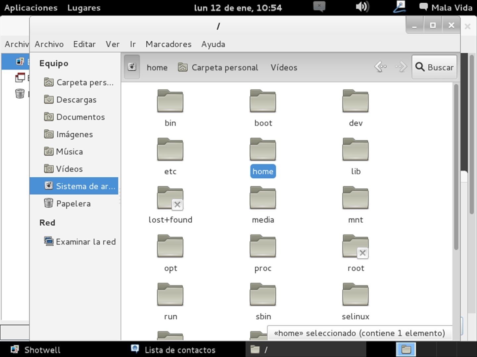Click the accessibility icon in top panel
The height and width of the screenshot is (357, 477).
point(400,7)
